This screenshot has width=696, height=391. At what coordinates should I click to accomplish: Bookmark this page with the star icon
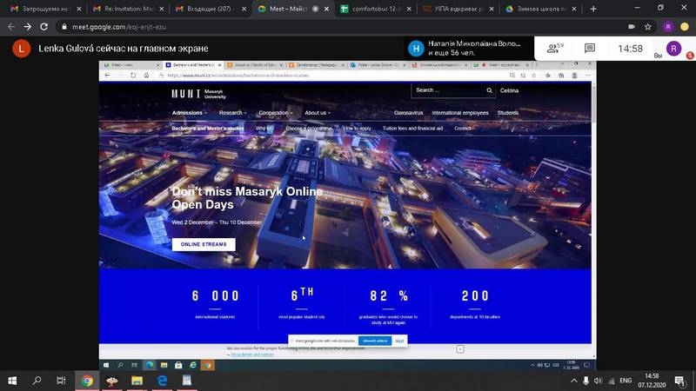point(647,27)
